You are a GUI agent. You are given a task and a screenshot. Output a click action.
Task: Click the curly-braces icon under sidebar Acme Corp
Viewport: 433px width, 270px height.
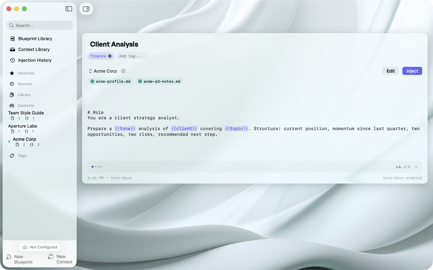tap(32, 145)
